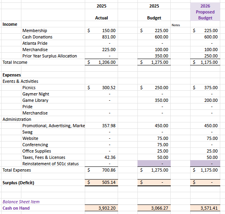This screenshot has width=225, height=214.
Task: Select the Surplus (Deficit) label
Action: point(18,183)
